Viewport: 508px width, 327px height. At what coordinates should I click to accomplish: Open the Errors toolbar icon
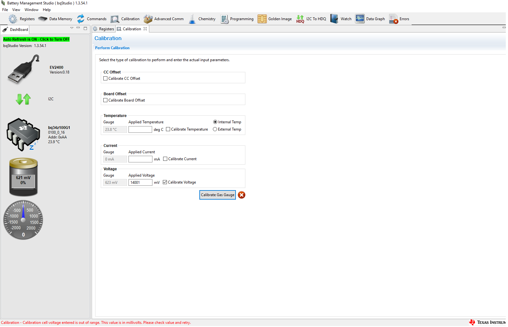(x=394, y=19)
